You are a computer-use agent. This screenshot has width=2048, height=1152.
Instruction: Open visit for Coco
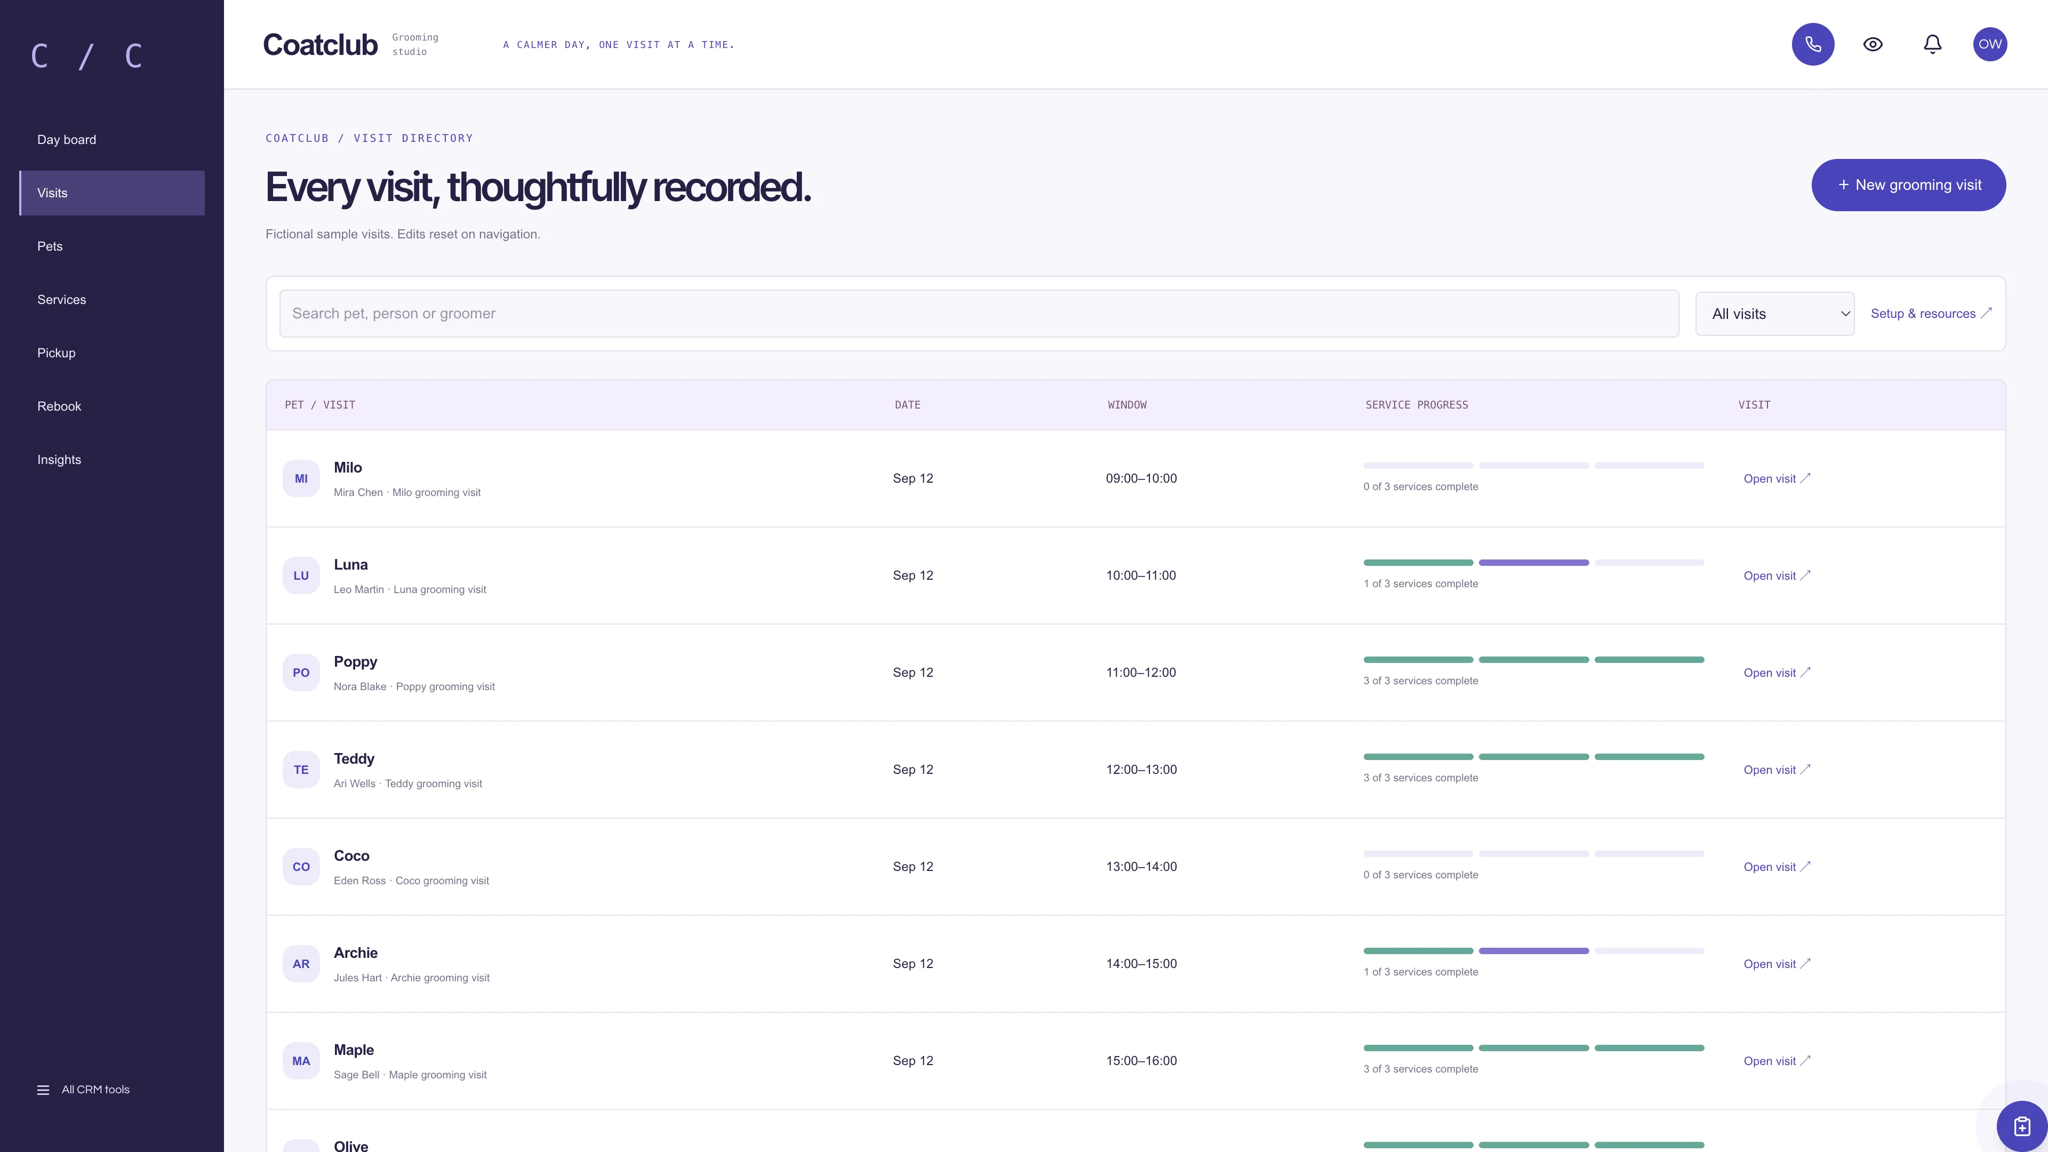point(1776,867)
